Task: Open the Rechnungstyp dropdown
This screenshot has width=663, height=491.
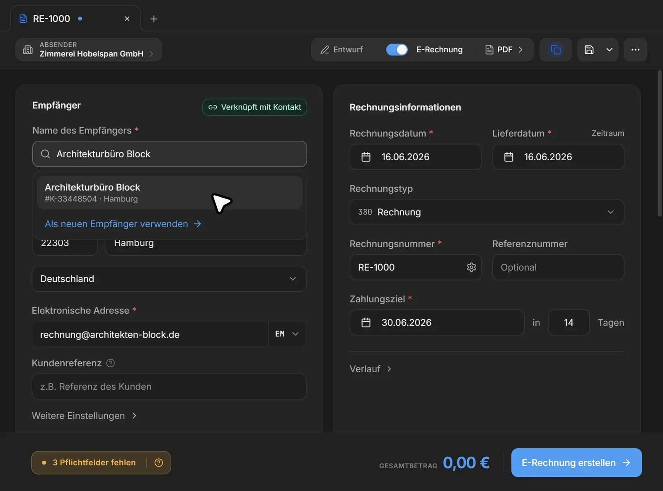Action: 487,212
